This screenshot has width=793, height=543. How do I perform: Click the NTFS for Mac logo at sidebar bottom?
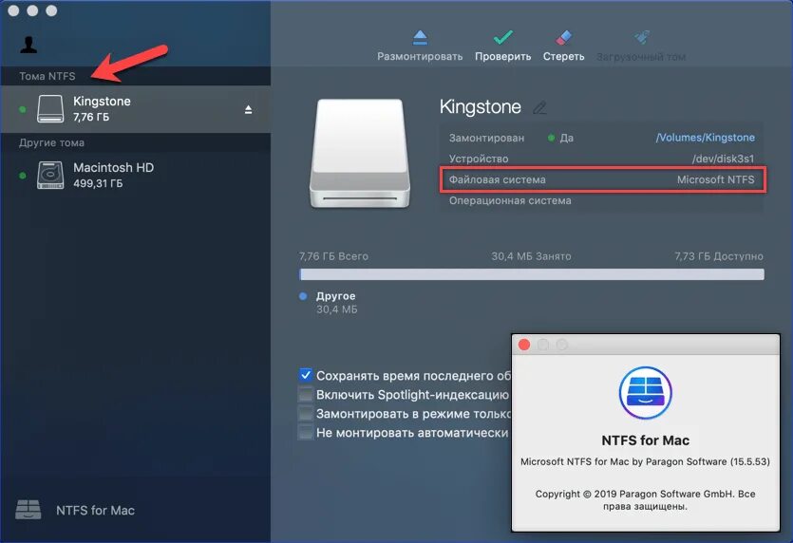click(28, 510)
